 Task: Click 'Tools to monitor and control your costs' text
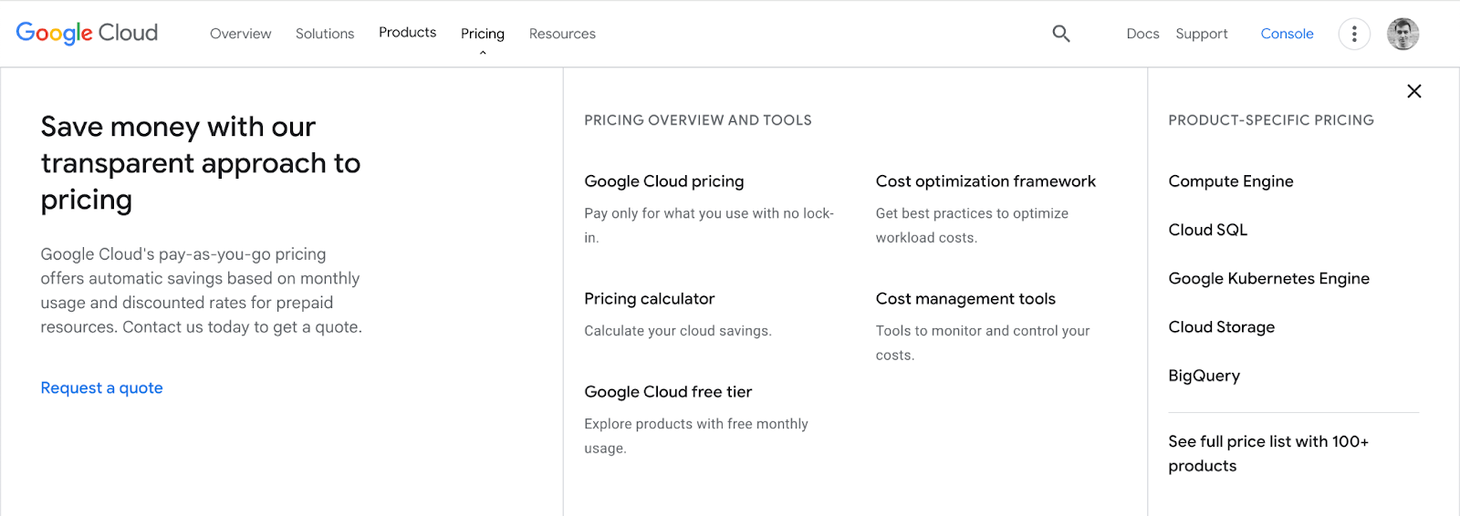pos(983,343)
